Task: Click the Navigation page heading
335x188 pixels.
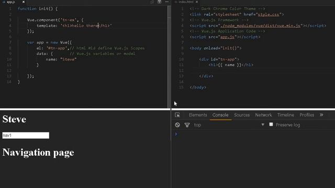Action: [x=38, y=152]
